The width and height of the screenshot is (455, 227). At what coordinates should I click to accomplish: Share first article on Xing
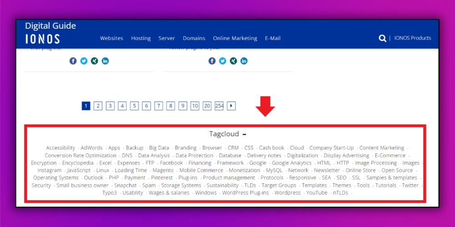[x=94, y=61]
